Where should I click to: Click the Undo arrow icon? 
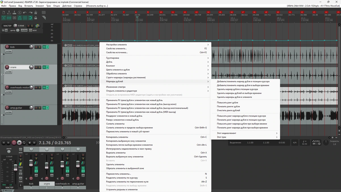point(25,13)
